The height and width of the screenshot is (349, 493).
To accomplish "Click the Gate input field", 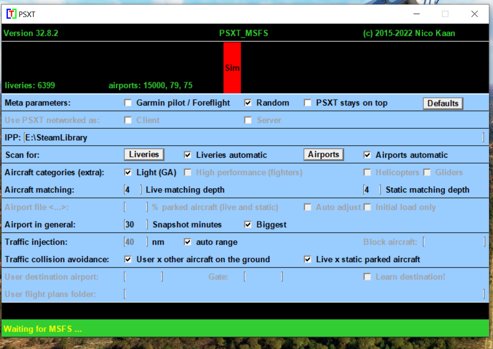I will pyautogui.click(x=263, y=277).
